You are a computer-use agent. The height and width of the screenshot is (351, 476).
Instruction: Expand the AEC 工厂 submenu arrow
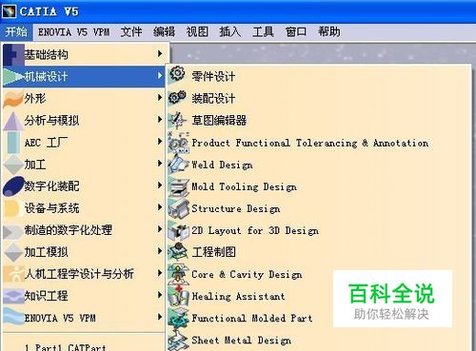point(160,141)
